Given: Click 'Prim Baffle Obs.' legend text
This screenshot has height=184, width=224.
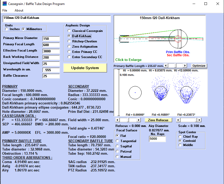Looking at the screenshot, I should coord(178,52).
